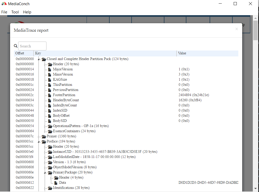Screen dimensions: 259x192
Task: Expand Header (20 bytes) under Partition Pack
Action: [45, 64]
